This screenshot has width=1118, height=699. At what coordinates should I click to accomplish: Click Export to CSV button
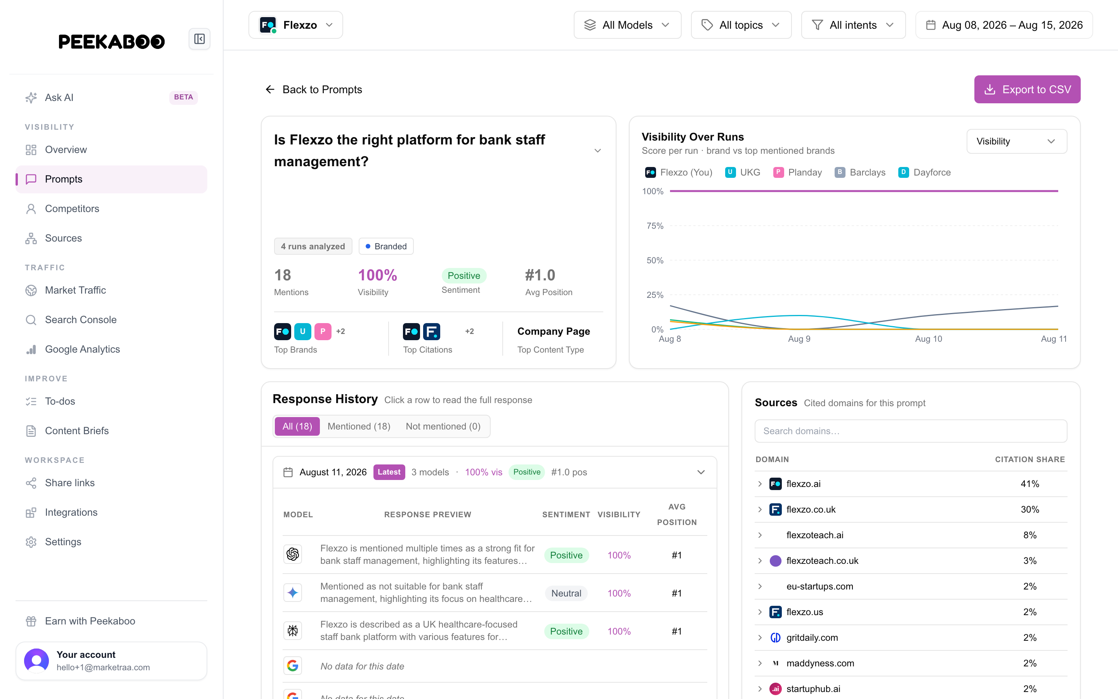pyautogui.click(x=1027, y=89)
